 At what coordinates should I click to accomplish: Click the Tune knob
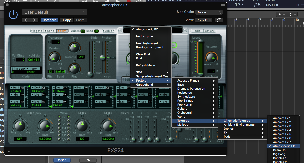pos(74,48)
